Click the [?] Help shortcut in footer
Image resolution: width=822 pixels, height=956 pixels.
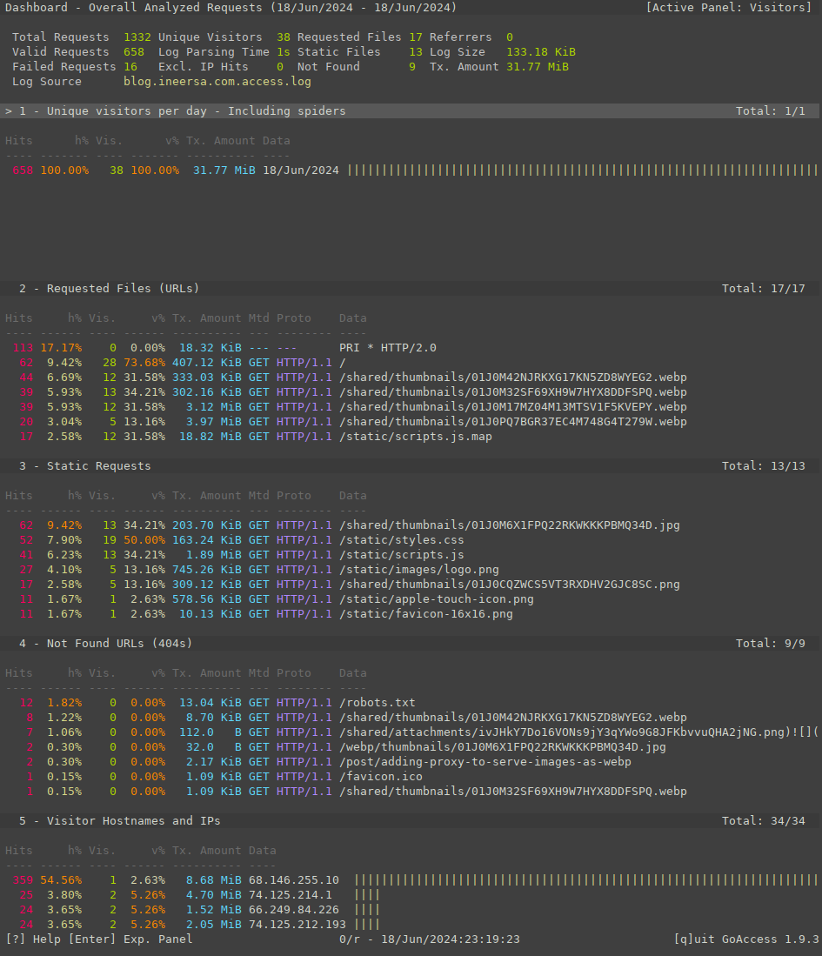[33, 939]
